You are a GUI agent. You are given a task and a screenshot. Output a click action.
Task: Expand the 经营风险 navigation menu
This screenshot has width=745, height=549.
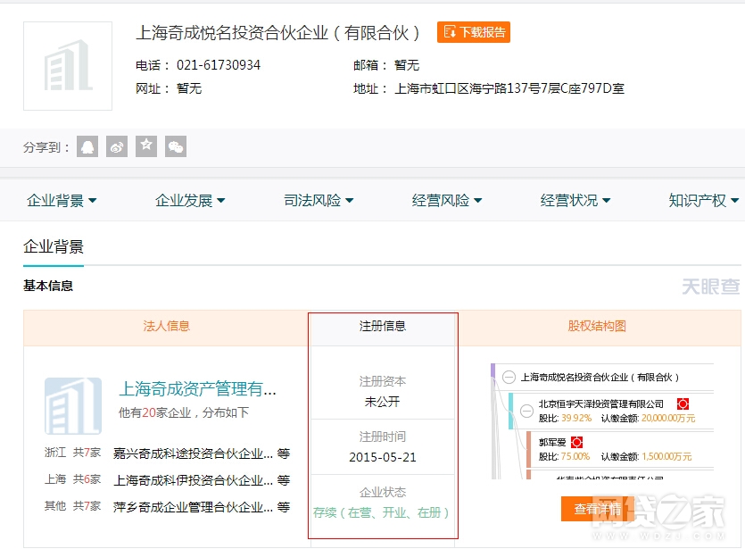[x=447, y=201]
